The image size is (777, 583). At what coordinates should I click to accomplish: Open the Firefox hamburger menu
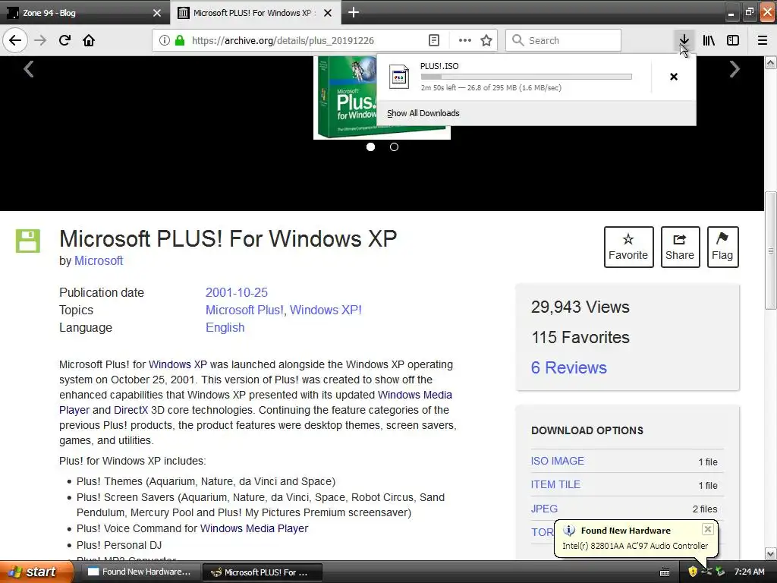(763, 40)
